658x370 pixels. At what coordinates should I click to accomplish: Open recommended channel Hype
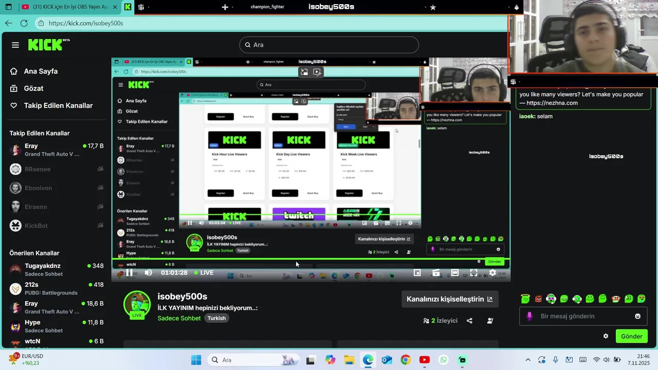coord(57,326)
